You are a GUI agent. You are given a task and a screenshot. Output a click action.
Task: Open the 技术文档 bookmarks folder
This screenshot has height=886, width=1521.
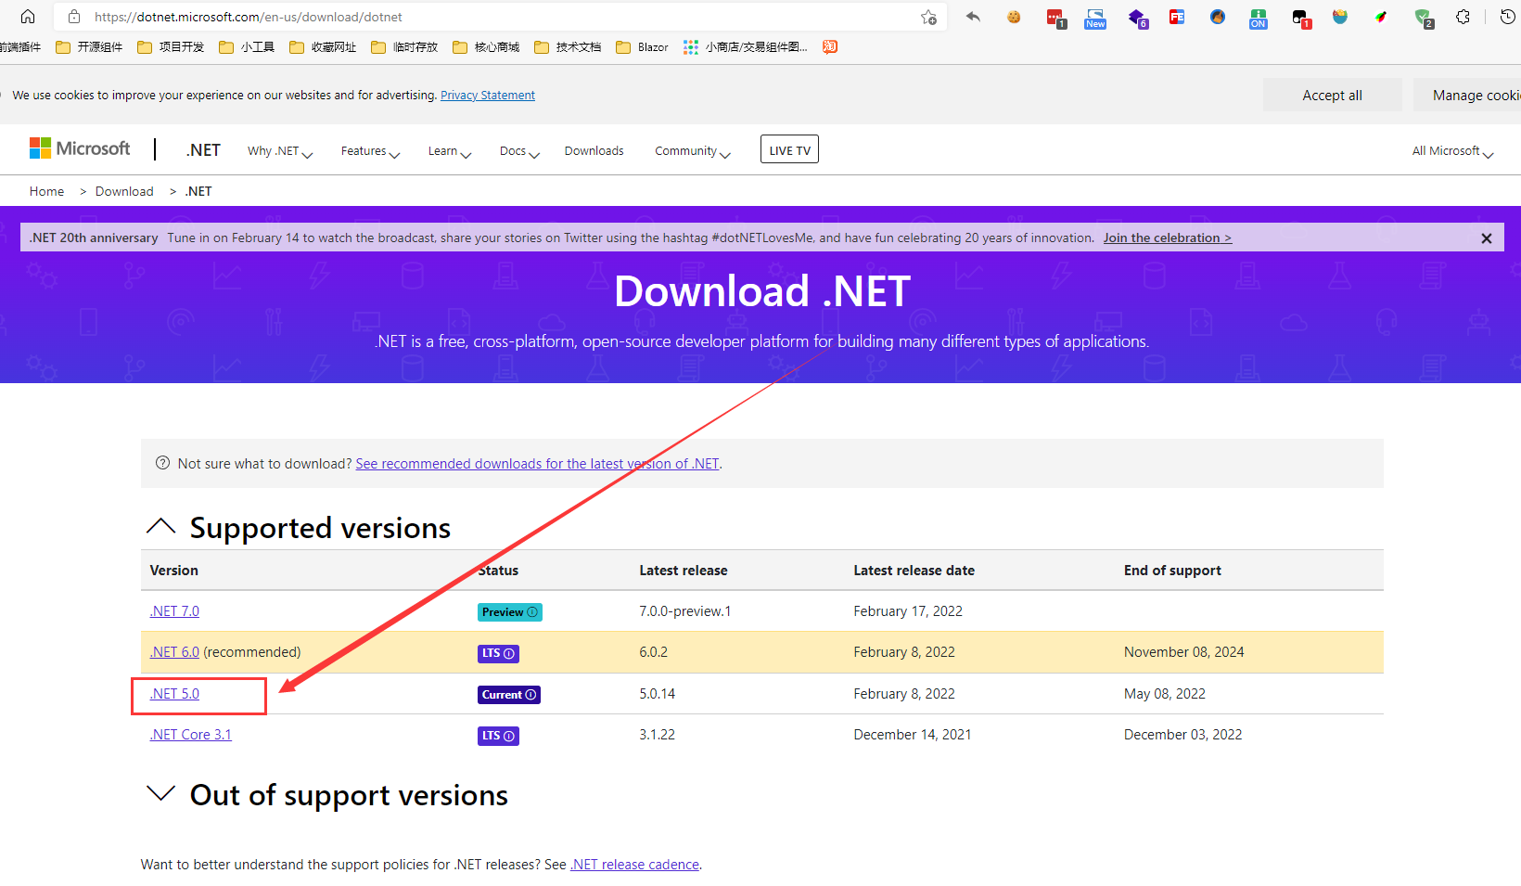568,47
